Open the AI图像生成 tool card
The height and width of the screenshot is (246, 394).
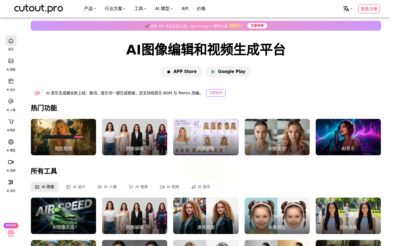coord(63,216)
